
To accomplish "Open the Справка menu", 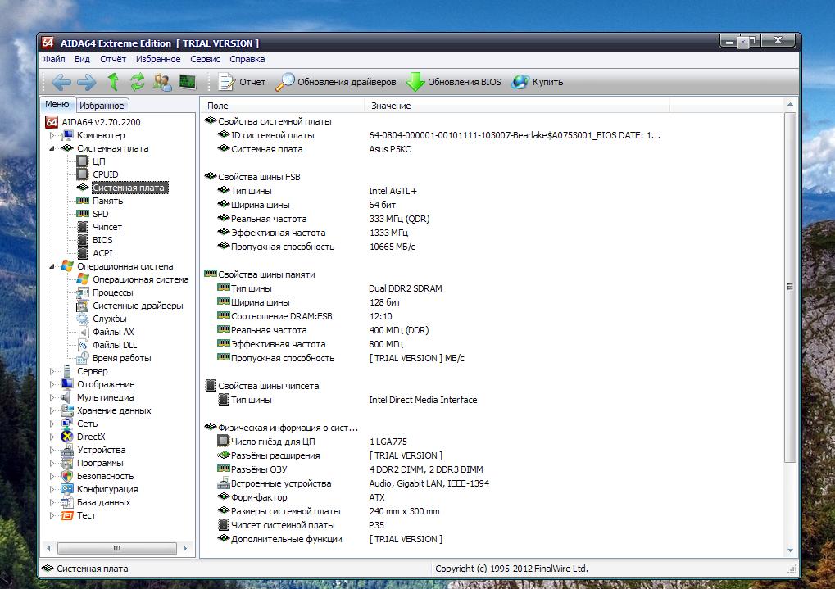I will (x=247, y=59).
